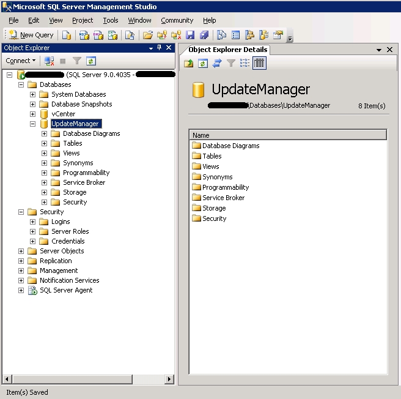Select Programmability folder in details list
Image resolution: width=401 pixels, height=399 pixels.
(x=225, y=187)
